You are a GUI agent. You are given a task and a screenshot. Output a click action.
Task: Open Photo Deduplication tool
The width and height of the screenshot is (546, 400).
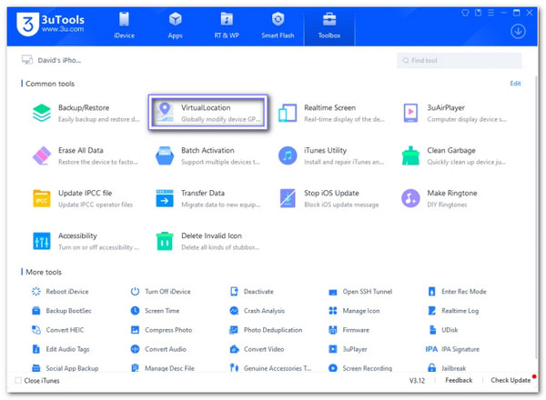266,330
